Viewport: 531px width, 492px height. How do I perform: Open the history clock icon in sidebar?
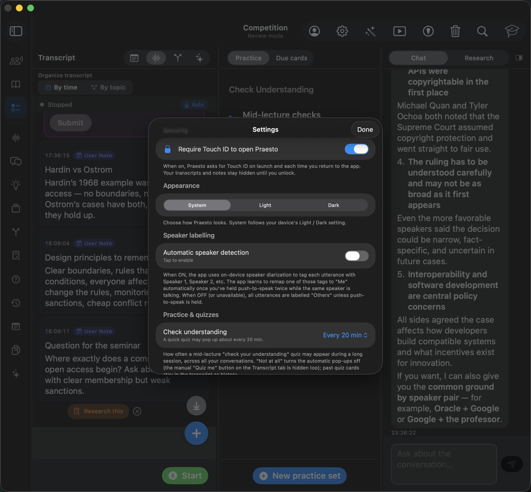click(x=16, y=303)
